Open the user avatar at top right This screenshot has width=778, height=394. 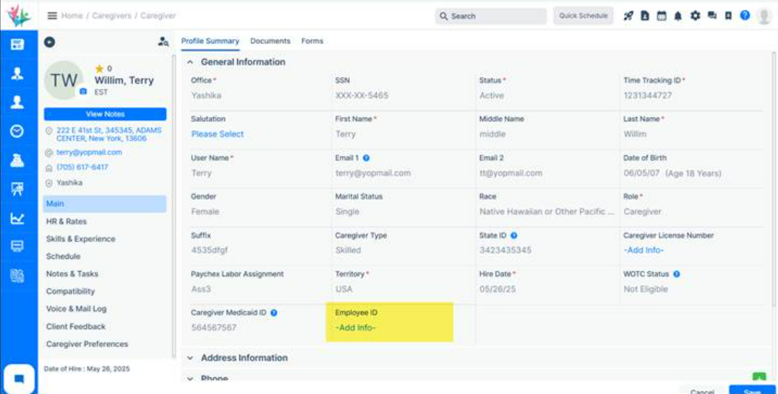[x=764, y=16]
